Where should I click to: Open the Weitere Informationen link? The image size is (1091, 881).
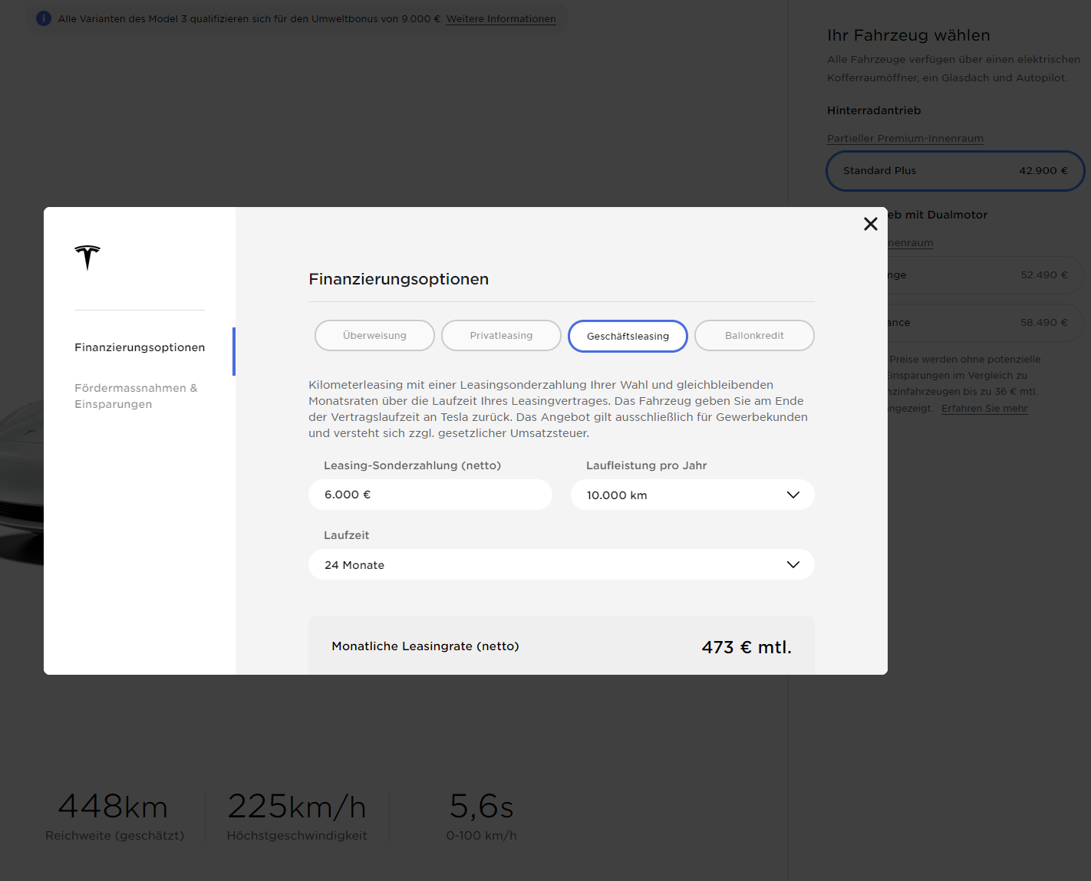click(x=501, y=19)
